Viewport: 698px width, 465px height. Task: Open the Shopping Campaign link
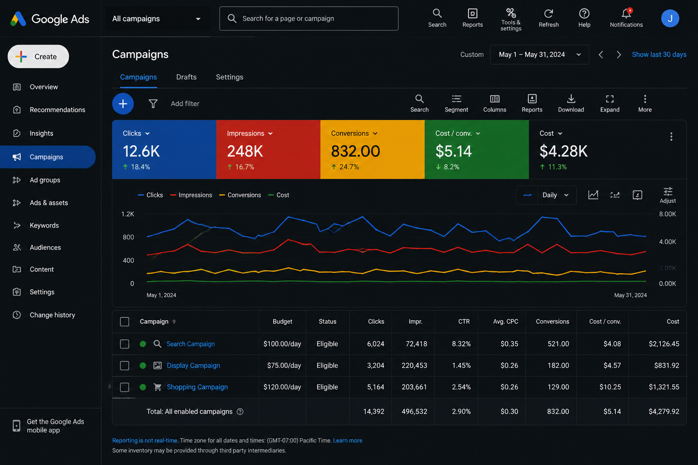pos(197,387)
